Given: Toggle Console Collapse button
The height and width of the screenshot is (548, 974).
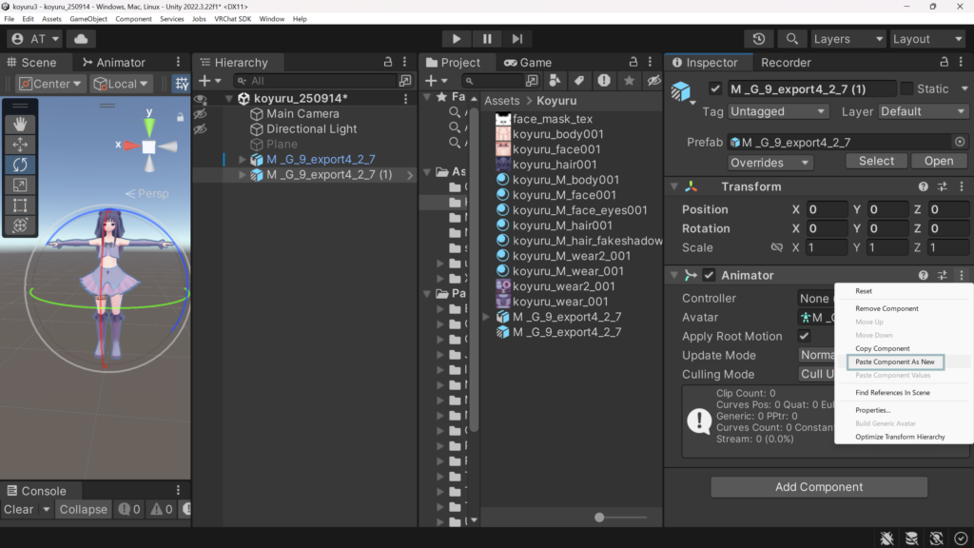Looking at the screenshot, I should coord(84,510).
